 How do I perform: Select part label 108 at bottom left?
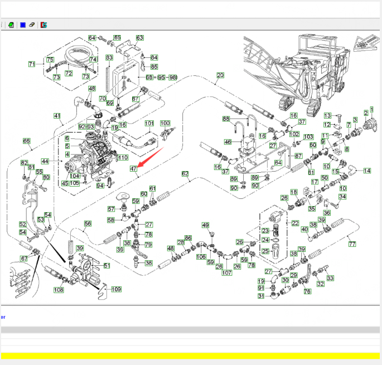pos(59,290)
